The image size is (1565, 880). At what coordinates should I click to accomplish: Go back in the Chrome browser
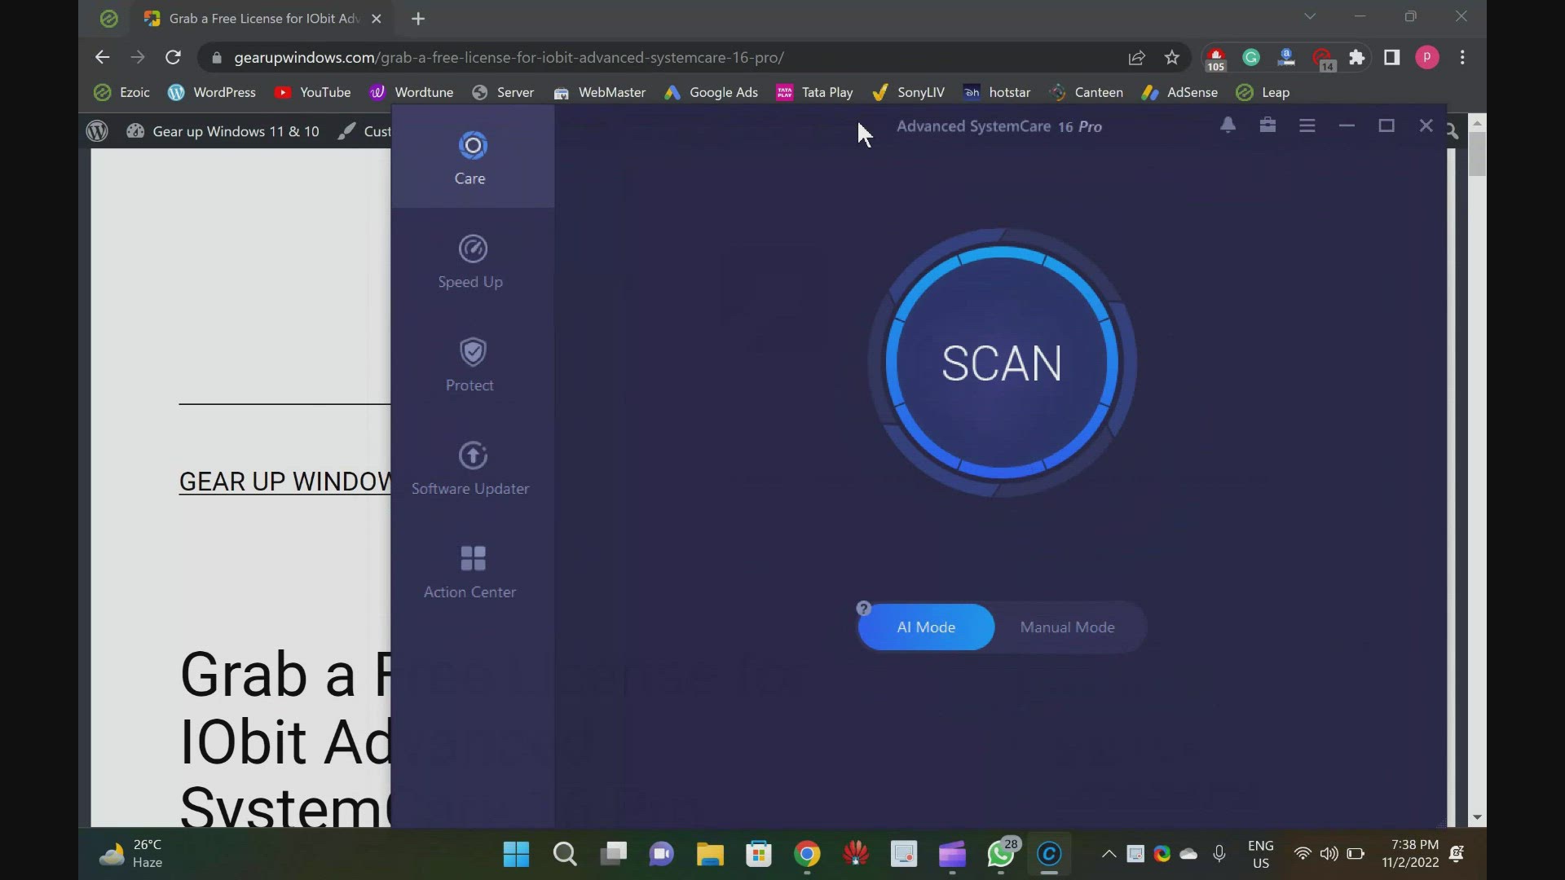tap(102, 57)
